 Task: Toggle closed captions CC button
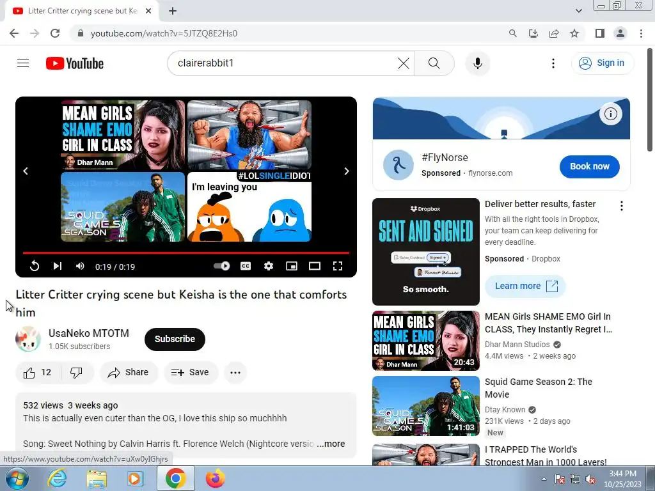(x=246, y=266)
